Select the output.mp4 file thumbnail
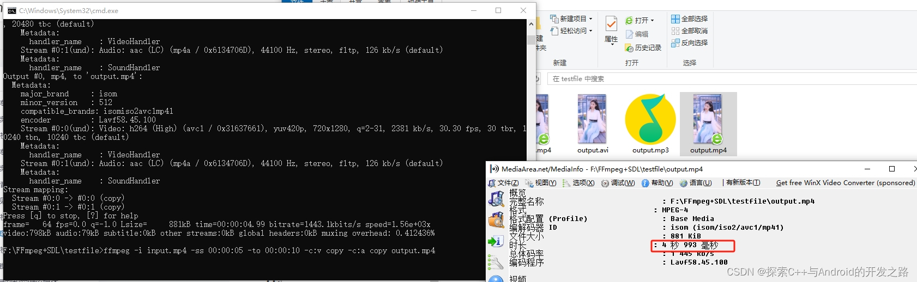Image resolution: width=917 pixels, height=282 pixels. click(708, 124)
